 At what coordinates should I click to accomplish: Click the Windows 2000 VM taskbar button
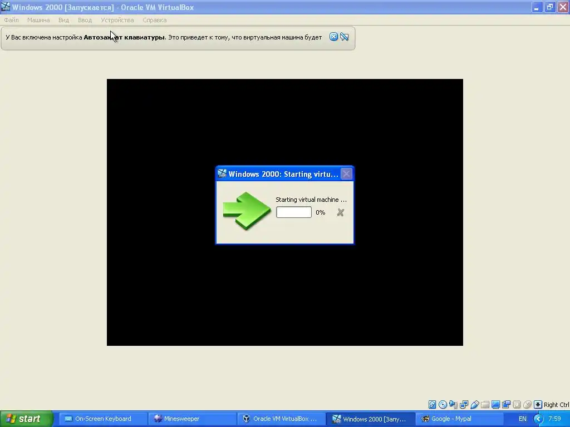370,419
